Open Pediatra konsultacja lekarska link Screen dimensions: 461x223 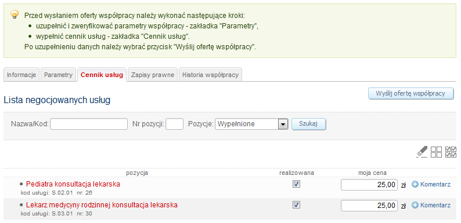(x=73, y=184)
